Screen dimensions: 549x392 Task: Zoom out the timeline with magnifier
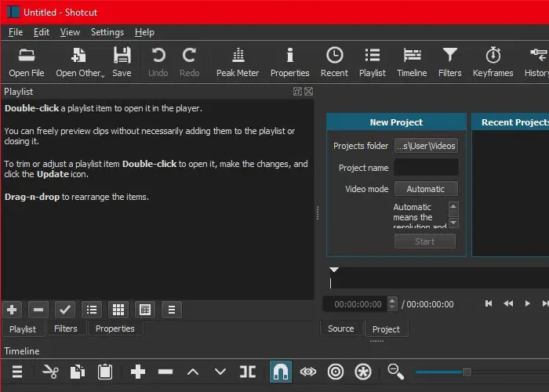(x=396, y=372)
